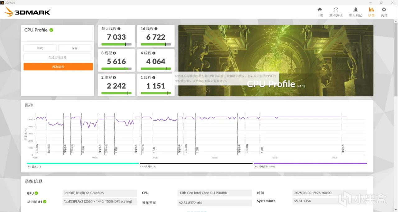The height and width of the screenshot is (212, 398).
Task: Toggle the CPU 时钟频率 (MHz) legend line
Action: pyautogui.click(x=310, y=163)
